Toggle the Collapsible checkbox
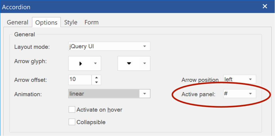The width and height of the screenshot is (275, 136). 72,122
